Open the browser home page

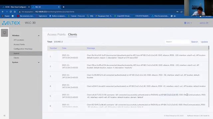(15, 12)
